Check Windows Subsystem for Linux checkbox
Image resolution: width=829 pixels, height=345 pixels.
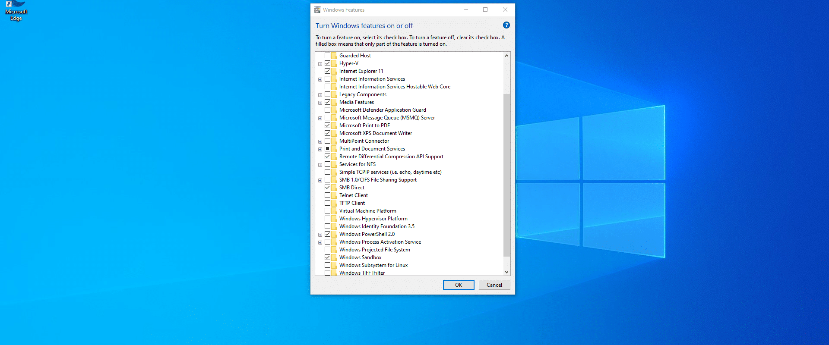point(328,265)
